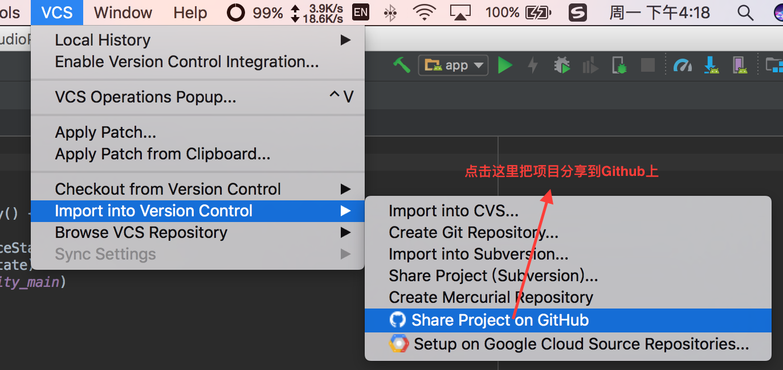
Task: Select Share Project on GitHub
Action: 500,320
